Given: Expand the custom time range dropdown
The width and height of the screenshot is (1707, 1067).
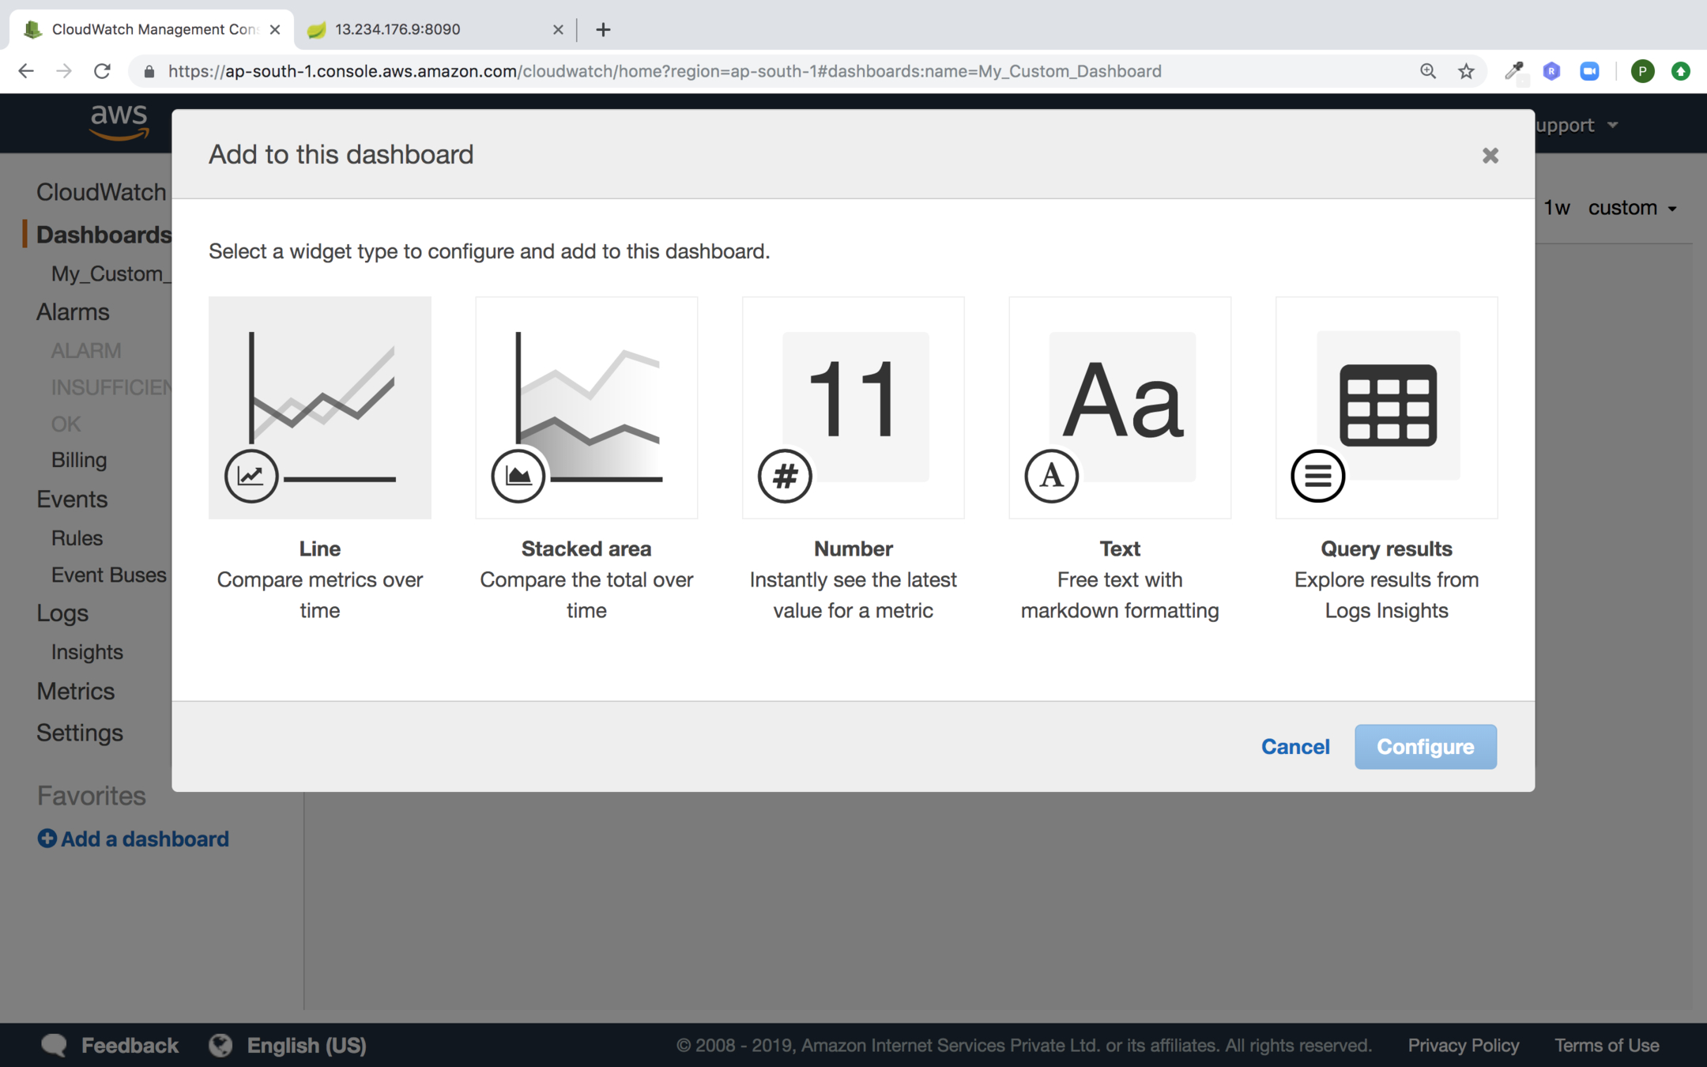Looking at the screenshot, I should (x=1632, y=208).
